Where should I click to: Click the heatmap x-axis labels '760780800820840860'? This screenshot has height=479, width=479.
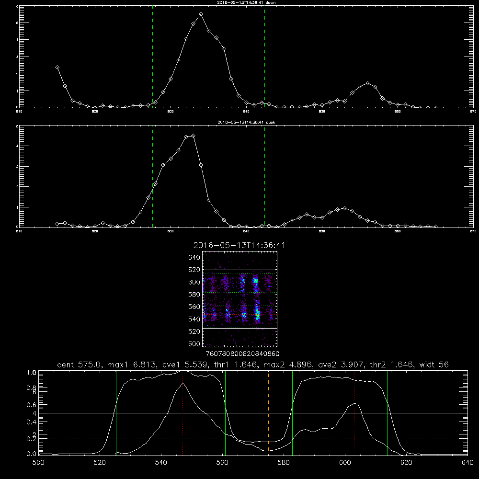[242, 354]
